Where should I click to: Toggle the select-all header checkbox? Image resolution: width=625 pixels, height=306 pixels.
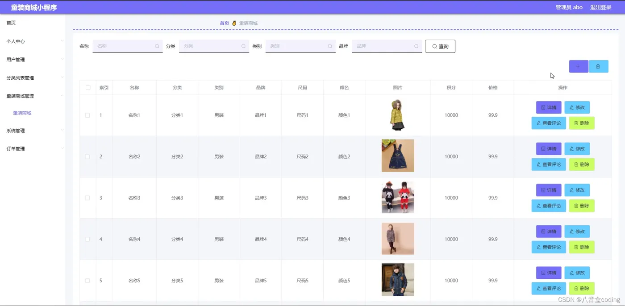coord(88,88)
